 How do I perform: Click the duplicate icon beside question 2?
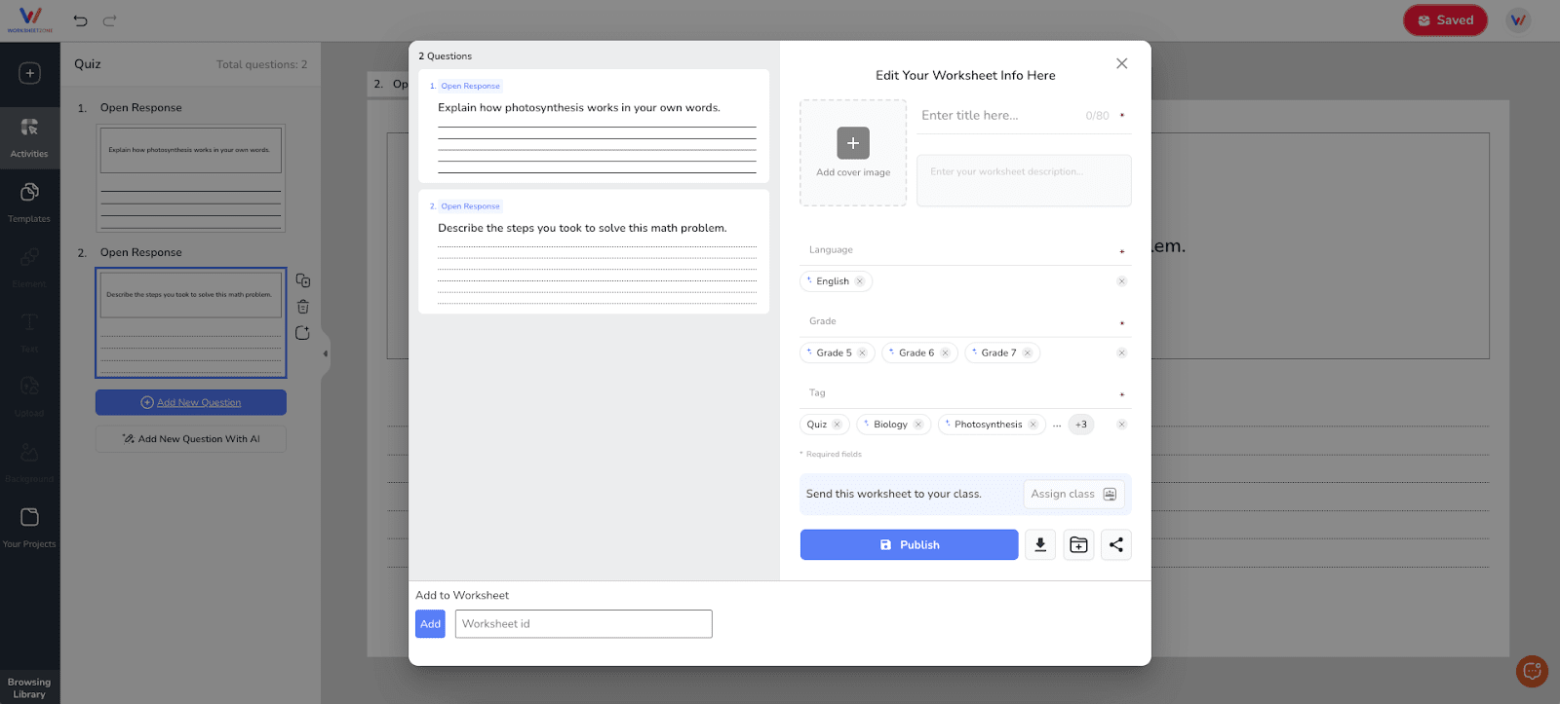(x=303, y=280)
